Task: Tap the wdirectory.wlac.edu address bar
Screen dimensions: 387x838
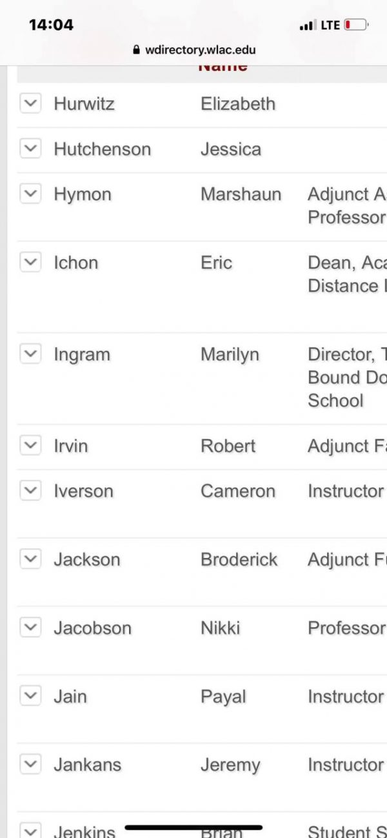Action: click(200, 50)
